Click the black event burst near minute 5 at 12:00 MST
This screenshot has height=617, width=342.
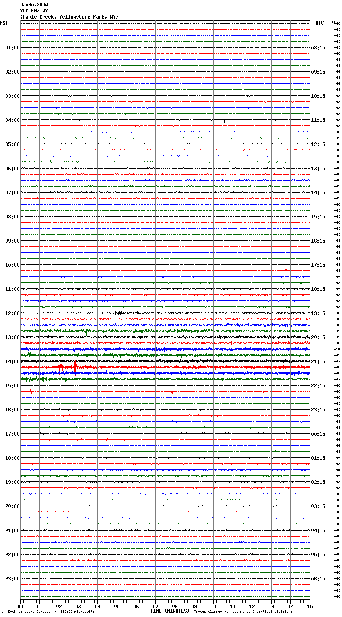click(x=123, y=313)
